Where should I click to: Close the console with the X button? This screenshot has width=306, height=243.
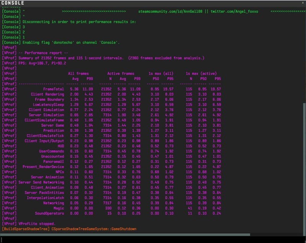303,3
